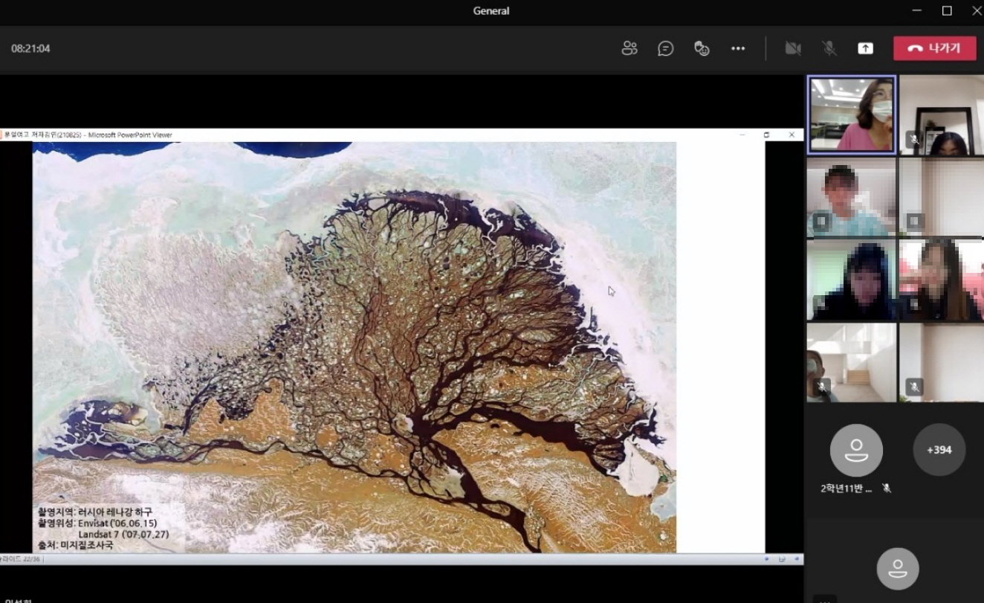984x603 pixels.
Task: Click the mic-off icon beside 2학년11반
Action: pyautogui.click(x=887, y=488)
